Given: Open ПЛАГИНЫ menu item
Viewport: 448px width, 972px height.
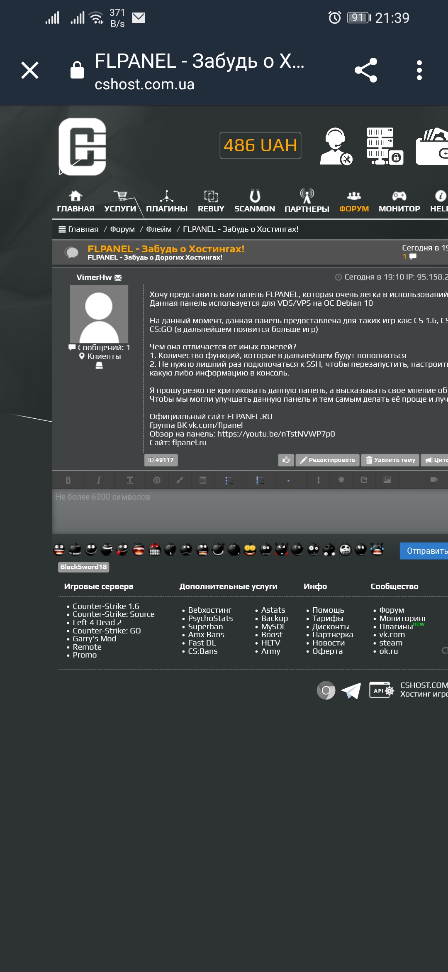Looking at the screenshot, I should click(167, 201).
